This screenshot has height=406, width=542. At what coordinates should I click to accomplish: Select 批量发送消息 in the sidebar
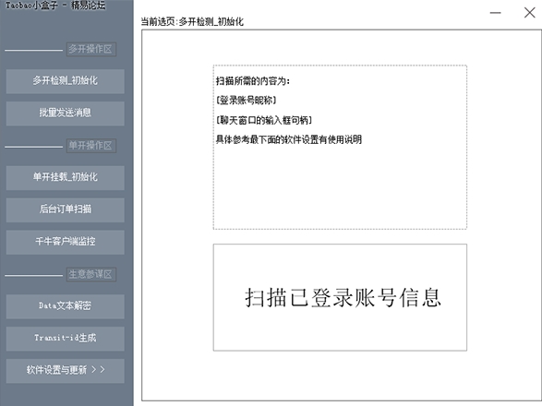click(x=65, y=113)
